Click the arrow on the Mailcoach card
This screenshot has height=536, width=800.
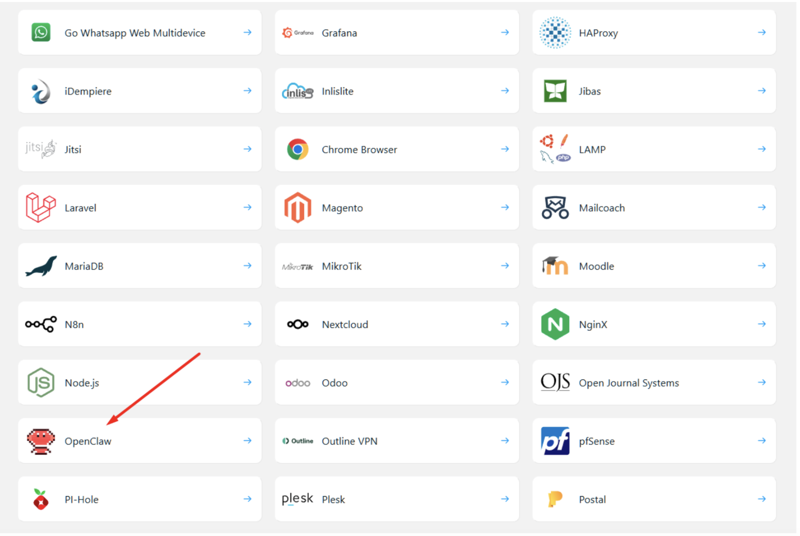click(x=762, y=207)
